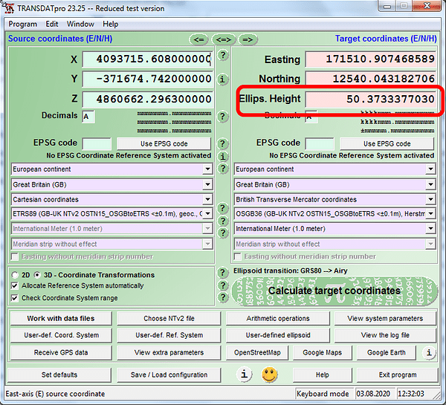Toggle source Easting without meridian strip checkbox
Screen dimensions: 446x405
[15, 257]
